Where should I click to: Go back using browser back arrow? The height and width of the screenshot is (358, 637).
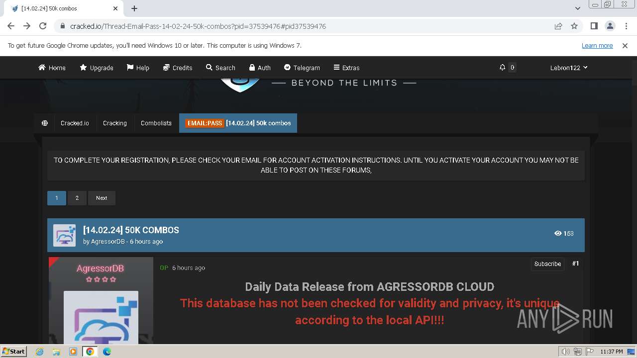tap(11, 26)
